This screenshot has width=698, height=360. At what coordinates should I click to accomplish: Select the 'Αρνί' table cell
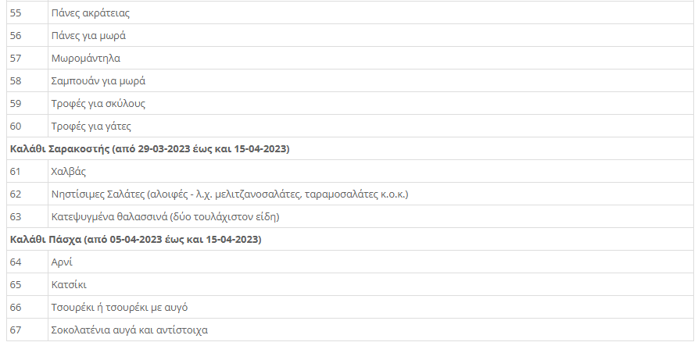(62, 262)
